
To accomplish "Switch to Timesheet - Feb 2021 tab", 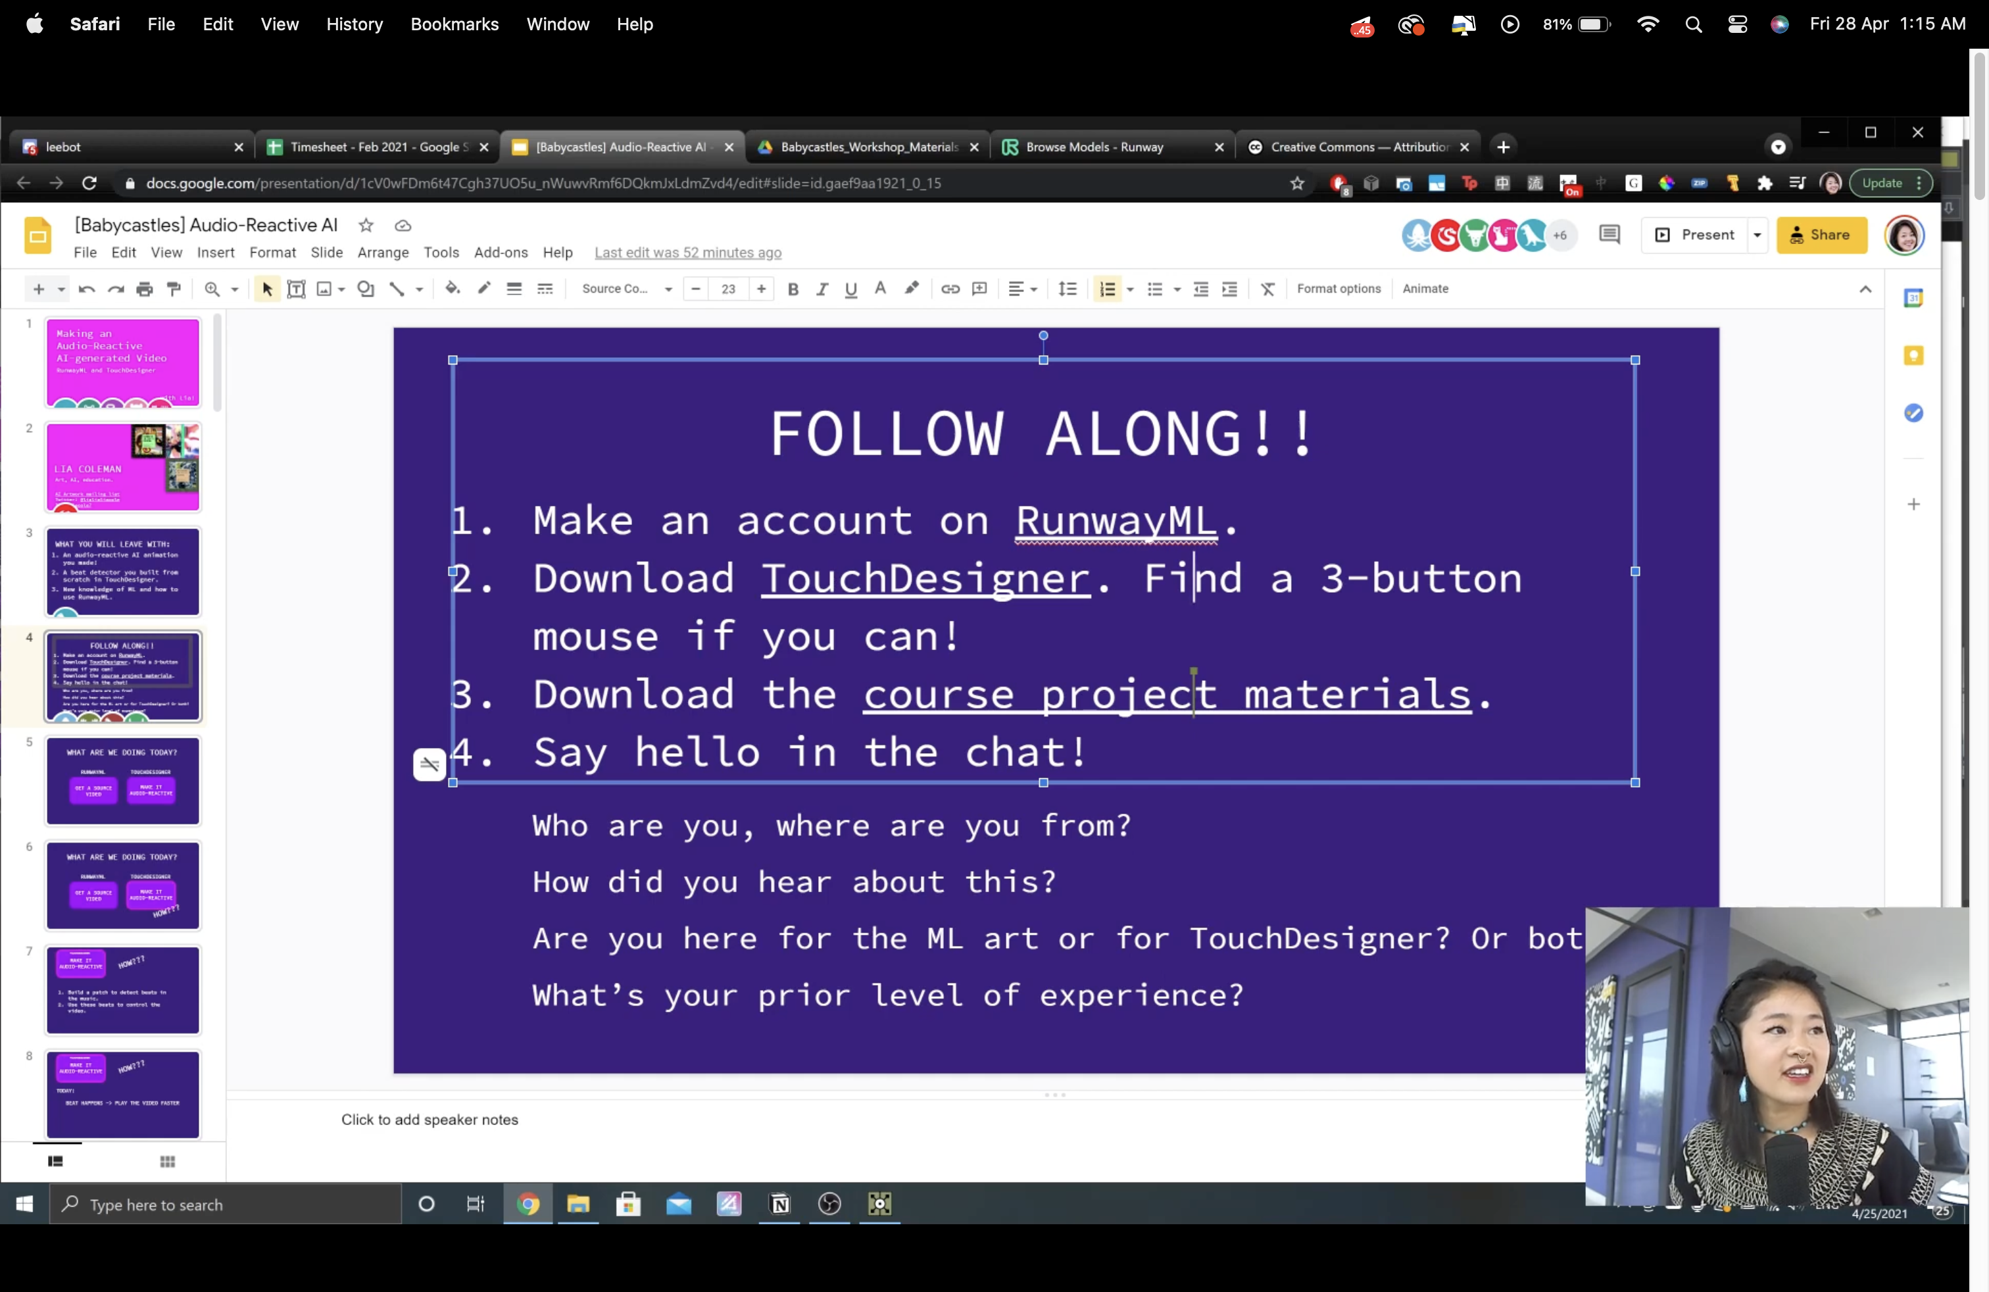I will [379, 147].
